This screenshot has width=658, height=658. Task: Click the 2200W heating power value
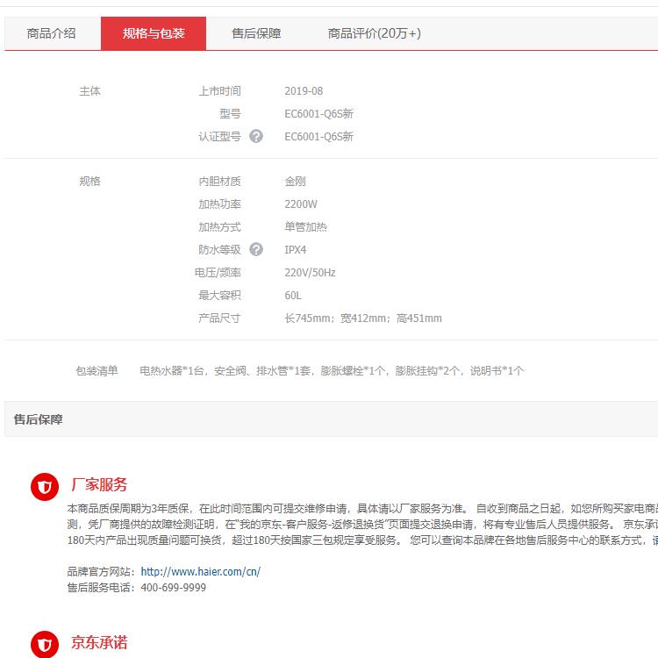click(x=300, y=204)
